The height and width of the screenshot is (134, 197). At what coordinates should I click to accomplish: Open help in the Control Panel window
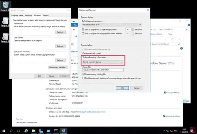[181, 48]
